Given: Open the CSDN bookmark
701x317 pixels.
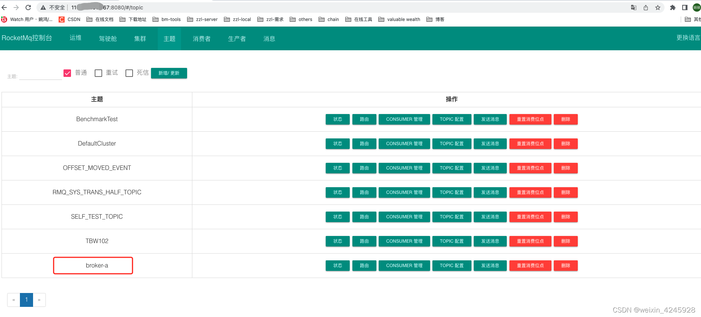Looking at the screenshot, I should click(x=69, y=20).
